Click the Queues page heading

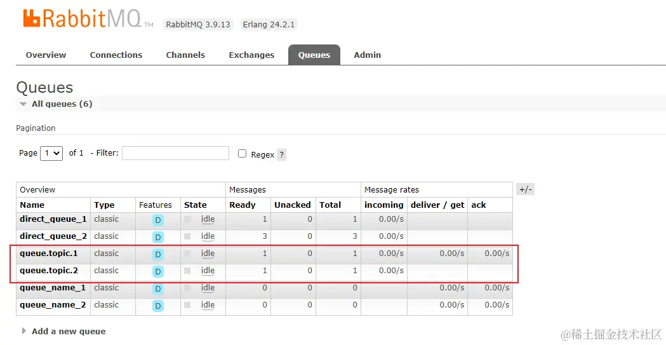[44, 88]
